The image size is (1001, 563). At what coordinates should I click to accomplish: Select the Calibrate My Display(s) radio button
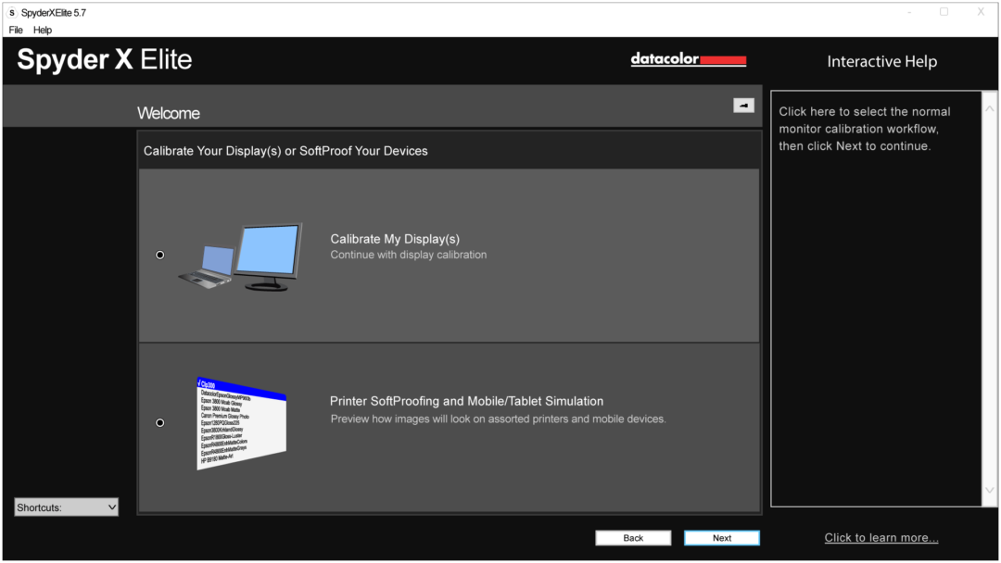(x=160, y=255)
